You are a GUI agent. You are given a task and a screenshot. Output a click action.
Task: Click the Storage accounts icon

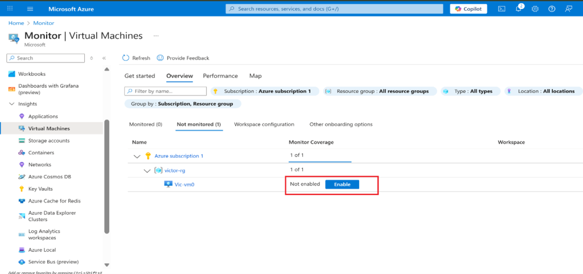21,141
